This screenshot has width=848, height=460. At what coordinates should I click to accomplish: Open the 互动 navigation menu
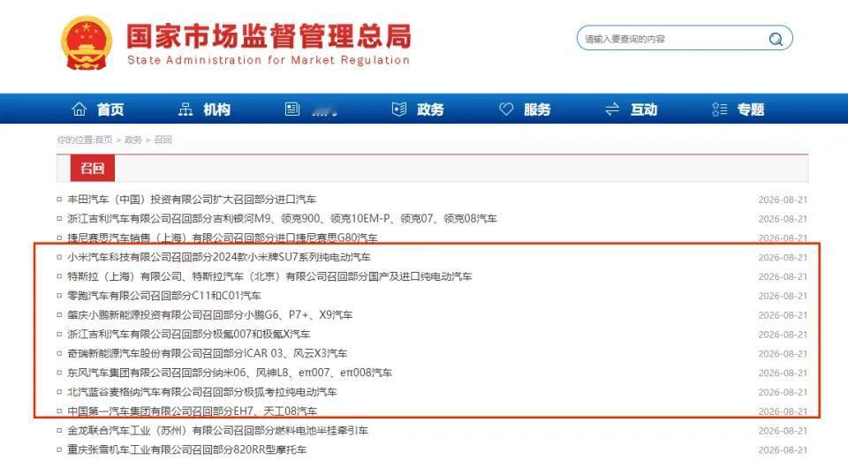point(644,109)
